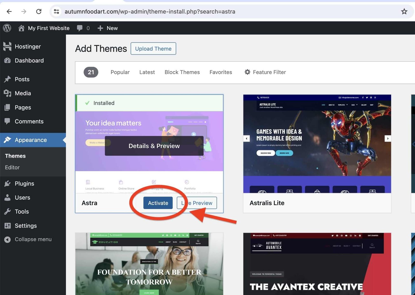Activate the Astra theme
Viewport: 415px width, 295px height.
pos(158,203)
